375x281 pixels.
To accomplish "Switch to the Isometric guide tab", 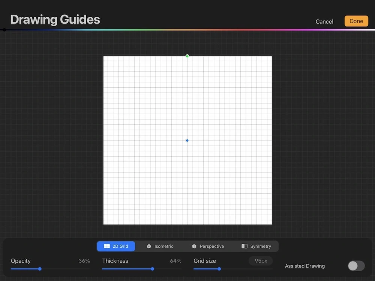I will 160,247.
